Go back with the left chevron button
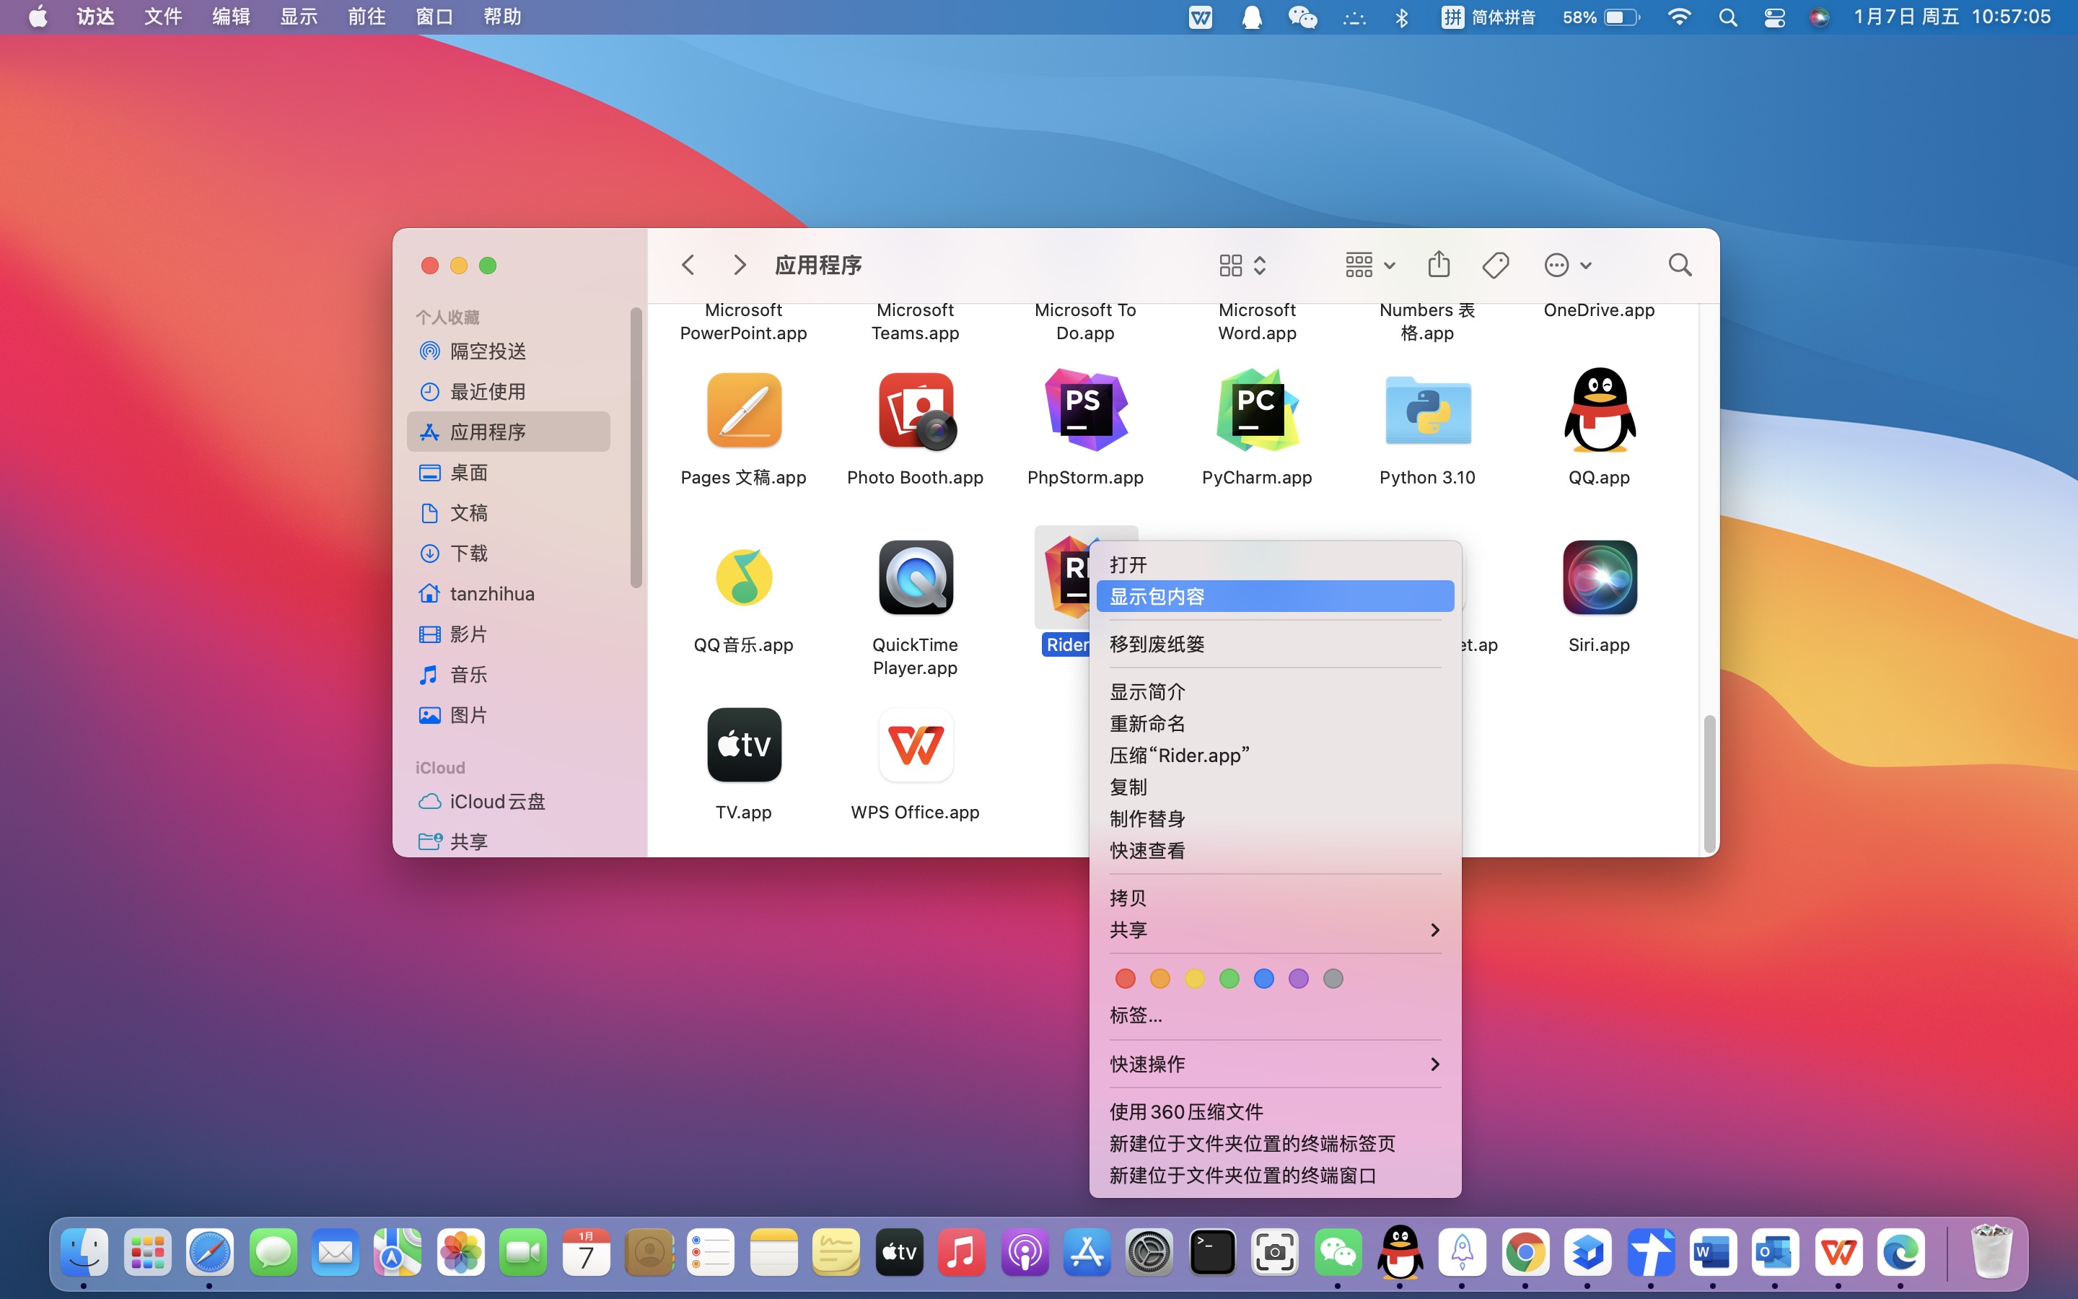The height and width of the screenshot is (1299, 2078). point(688,265)
